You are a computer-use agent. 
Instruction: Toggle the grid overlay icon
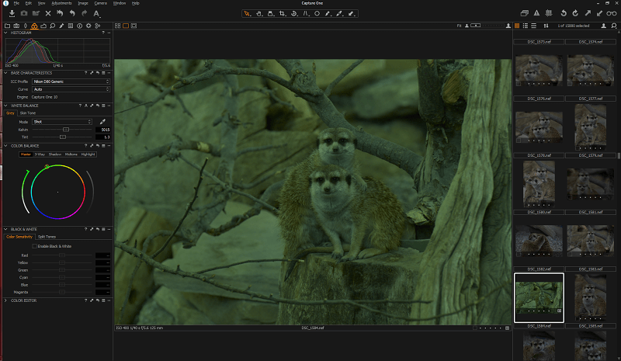point(548,13)
